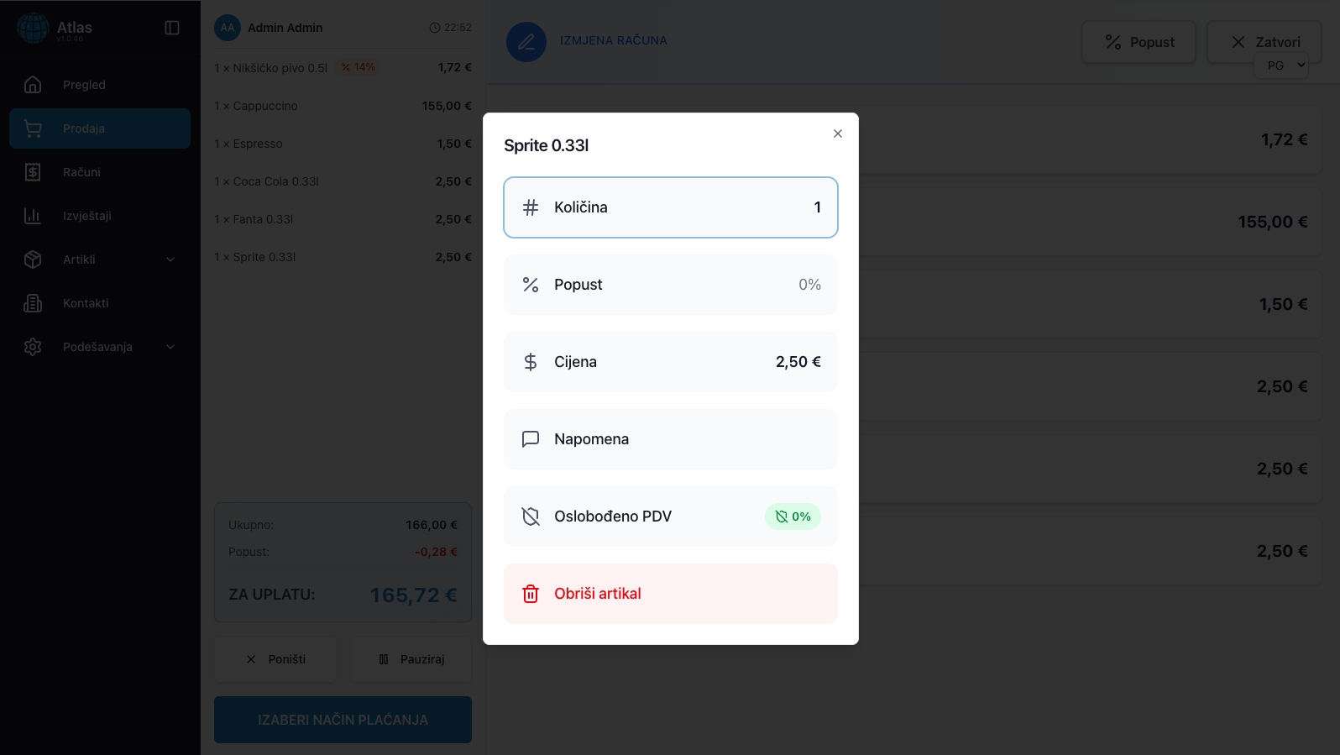The image size is (1340, 755).
Task: Click the pencil edit icon beside IZMJENA RAČUNA
Action: pos(526,41)
